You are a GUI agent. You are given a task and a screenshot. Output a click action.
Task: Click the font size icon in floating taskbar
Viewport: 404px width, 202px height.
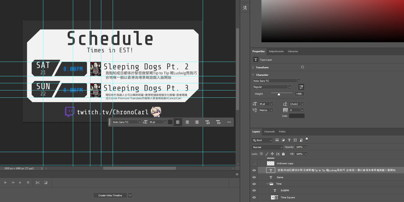pos(145,122)
